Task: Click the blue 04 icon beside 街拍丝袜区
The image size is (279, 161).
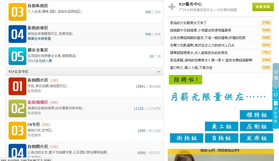Action: pyautogui.click(x=17, y=34)
